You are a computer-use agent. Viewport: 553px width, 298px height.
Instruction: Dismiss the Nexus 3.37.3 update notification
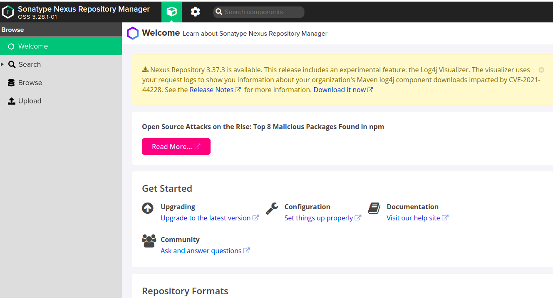pos(541,70)
